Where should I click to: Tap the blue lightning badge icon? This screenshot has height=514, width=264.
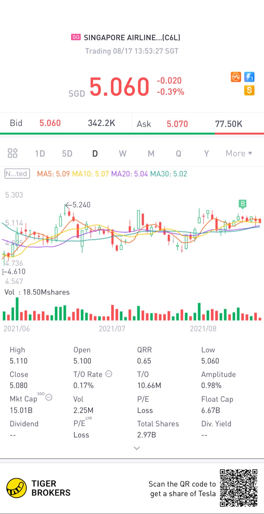click(x=249, y=77)
